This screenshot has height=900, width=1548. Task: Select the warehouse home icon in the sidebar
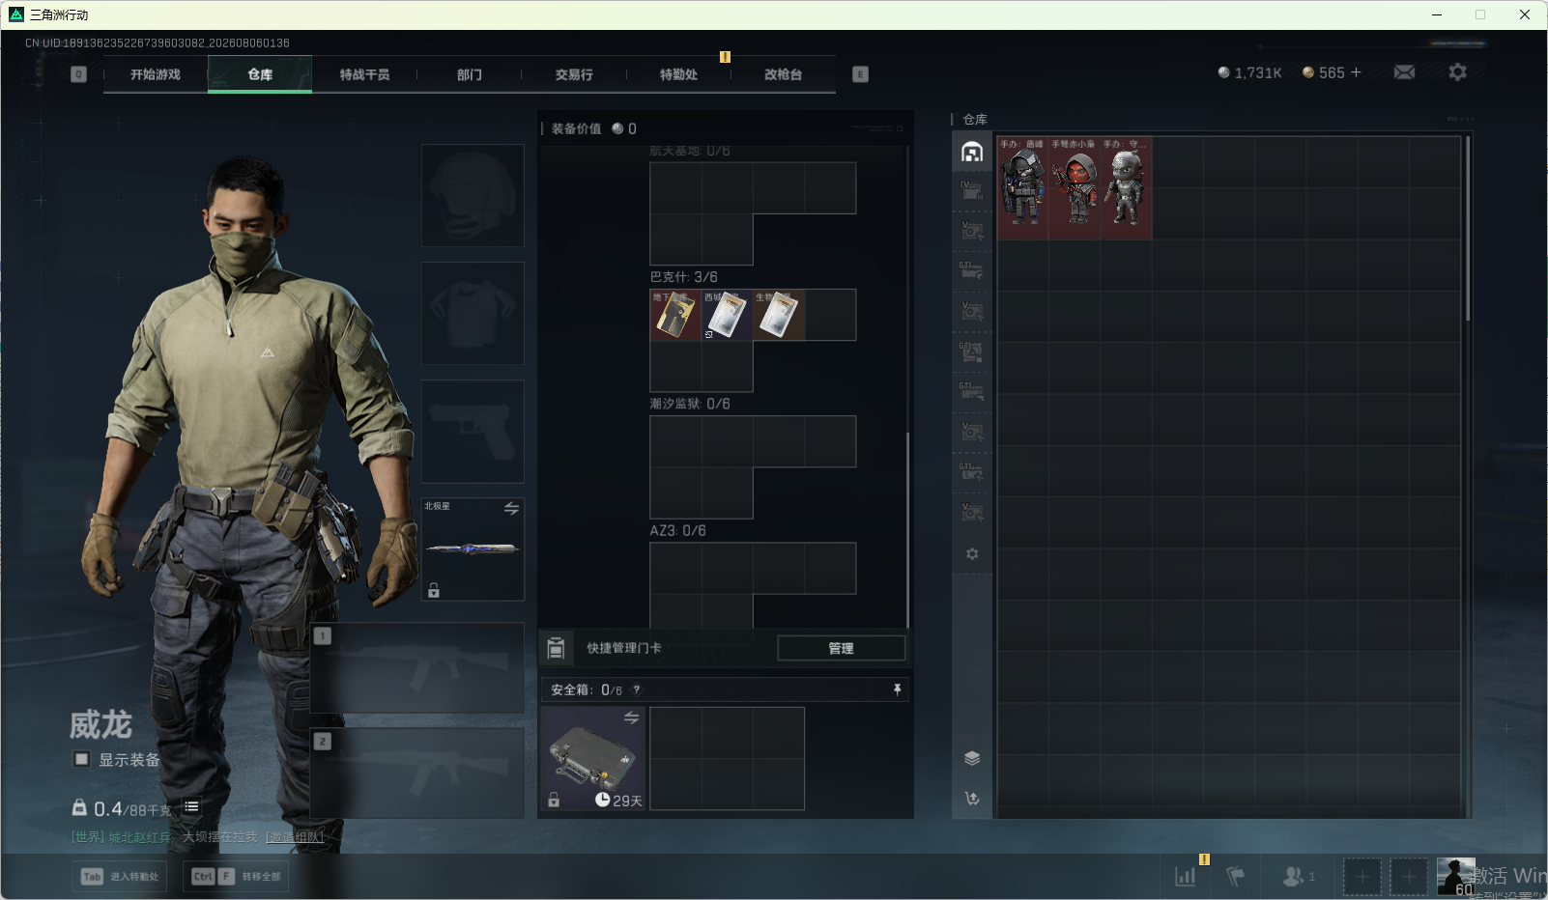972,152
